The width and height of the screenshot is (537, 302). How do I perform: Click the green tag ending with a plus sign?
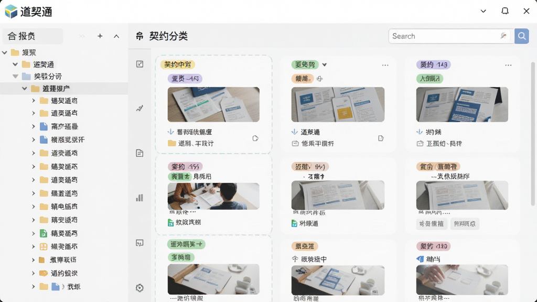(186, 244)
